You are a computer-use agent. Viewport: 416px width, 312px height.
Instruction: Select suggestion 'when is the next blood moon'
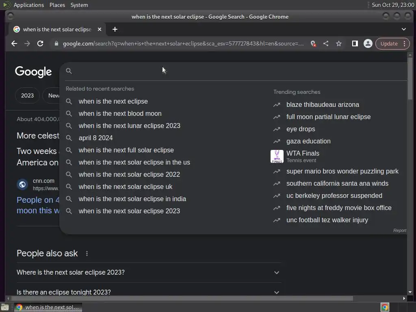click(120, 114)
